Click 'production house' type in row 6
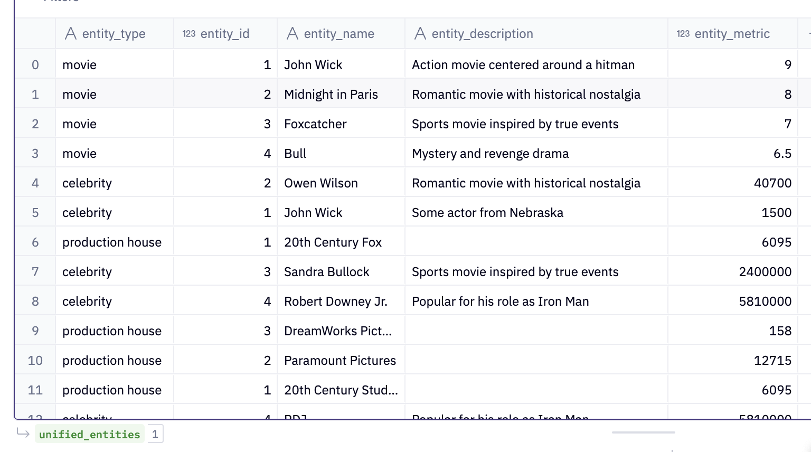Image resolution: width=811 pixels, height=452 pixels. point(112,242)
